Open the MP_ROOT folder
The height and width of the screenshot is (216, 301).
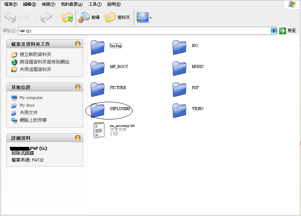[98, 68]
